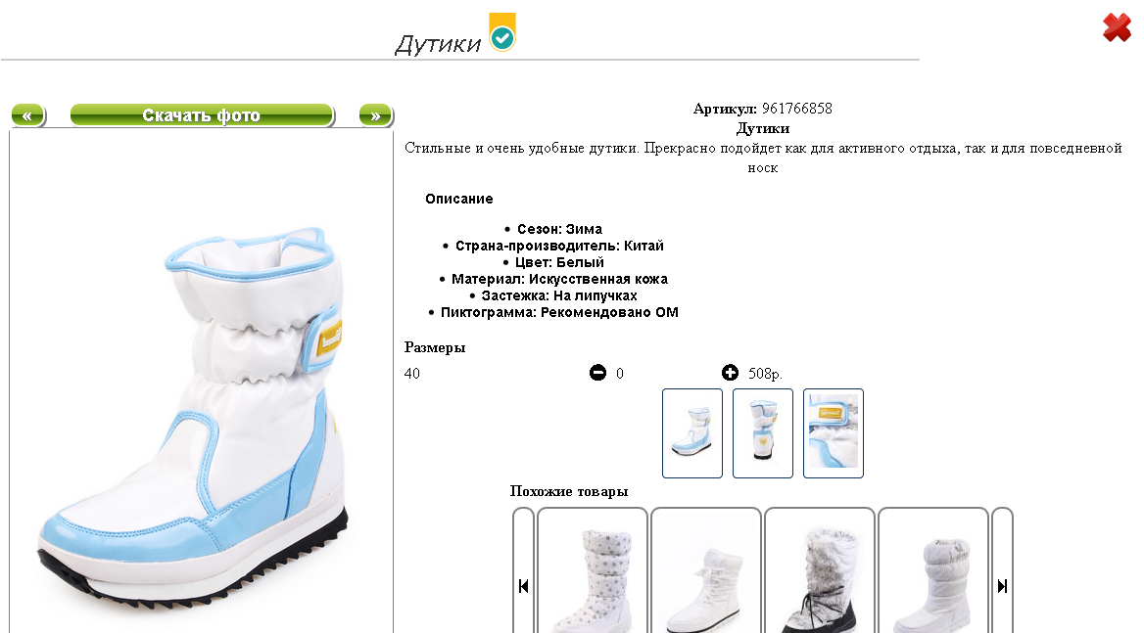Jump to start of similar products carousel

(523, 586)
